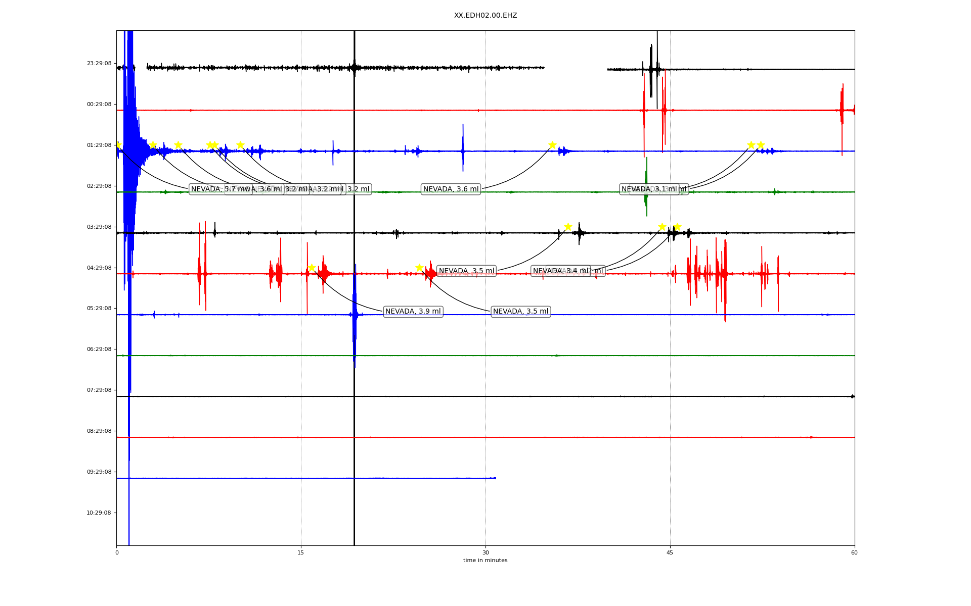Click the 06:29:08 time tick label
The image size is (971, 606).
(x=99, y=349)
